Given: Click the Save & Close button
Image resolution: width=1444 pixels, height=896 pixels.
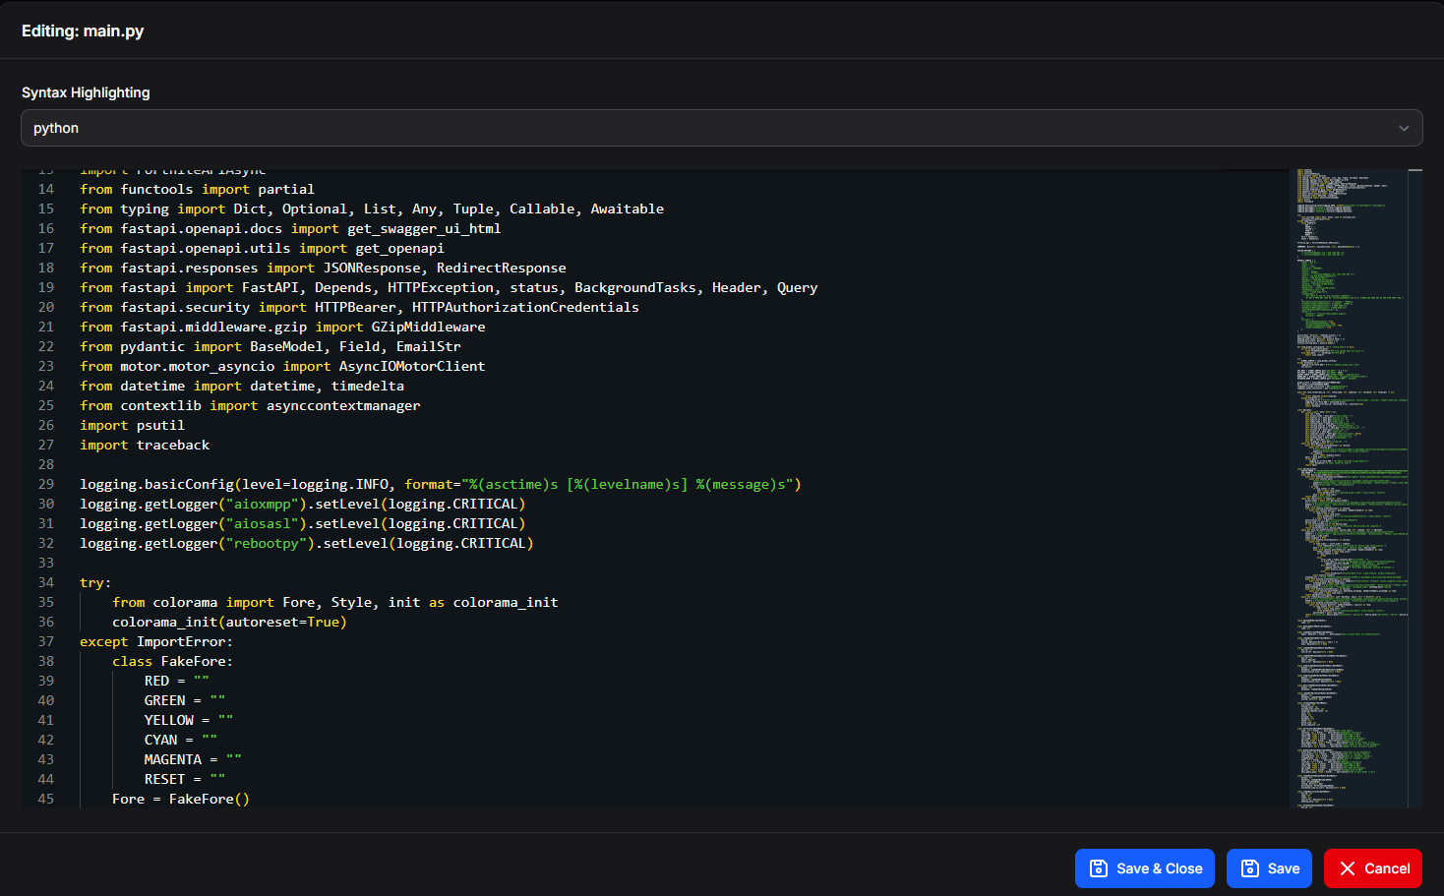Looking at the screenshot, I should click(1145, 868).
